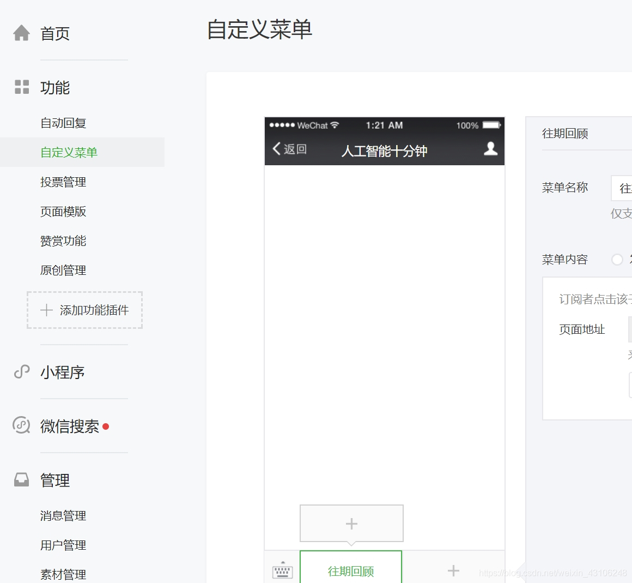Open 投票管理
Screen dimensions: 632x583
[x=63, y=182]
